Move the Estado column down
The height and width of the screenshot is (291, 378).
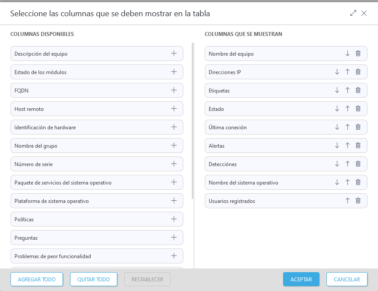coord(337,109)
